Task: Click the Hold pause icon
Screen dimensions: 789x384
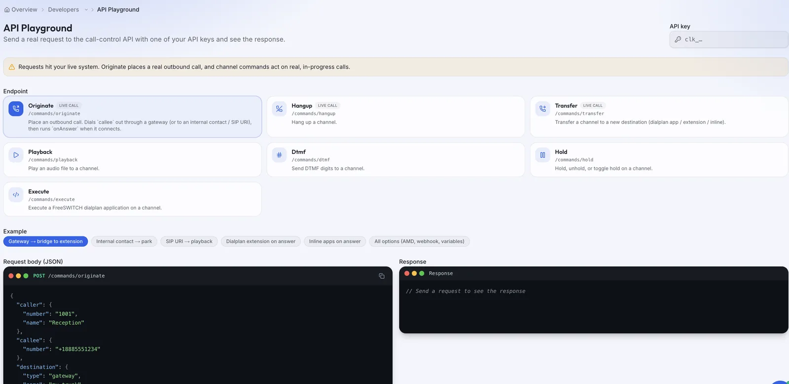Action: (x=542, y=155)
